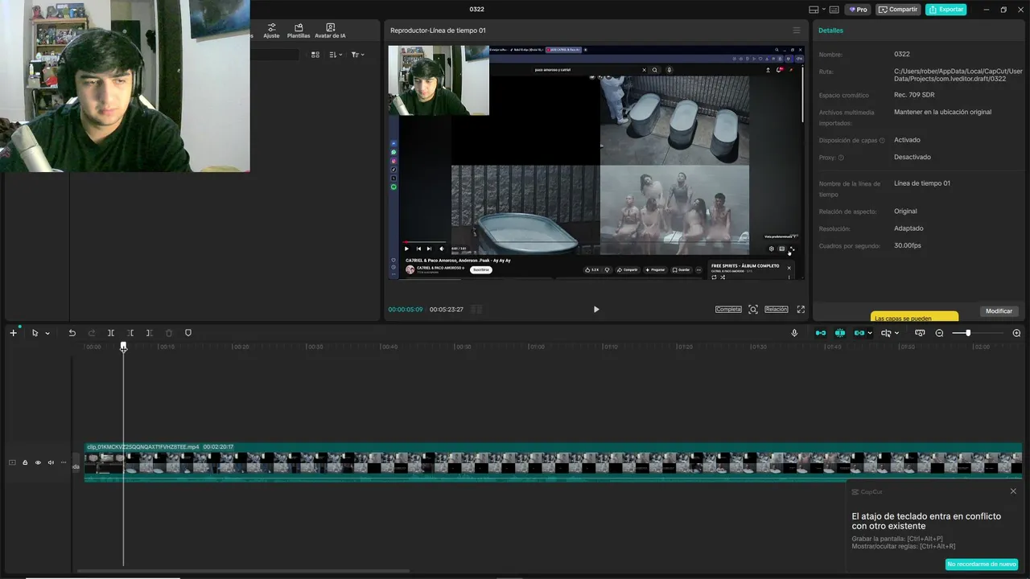Click the track collapse icon at far left
Screen dimensions: 1030x579
[x=12, y=462]
